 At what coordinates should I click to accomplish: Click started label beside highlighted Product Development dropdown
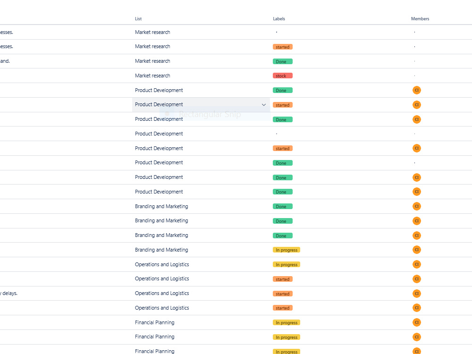tap(282, 105)
